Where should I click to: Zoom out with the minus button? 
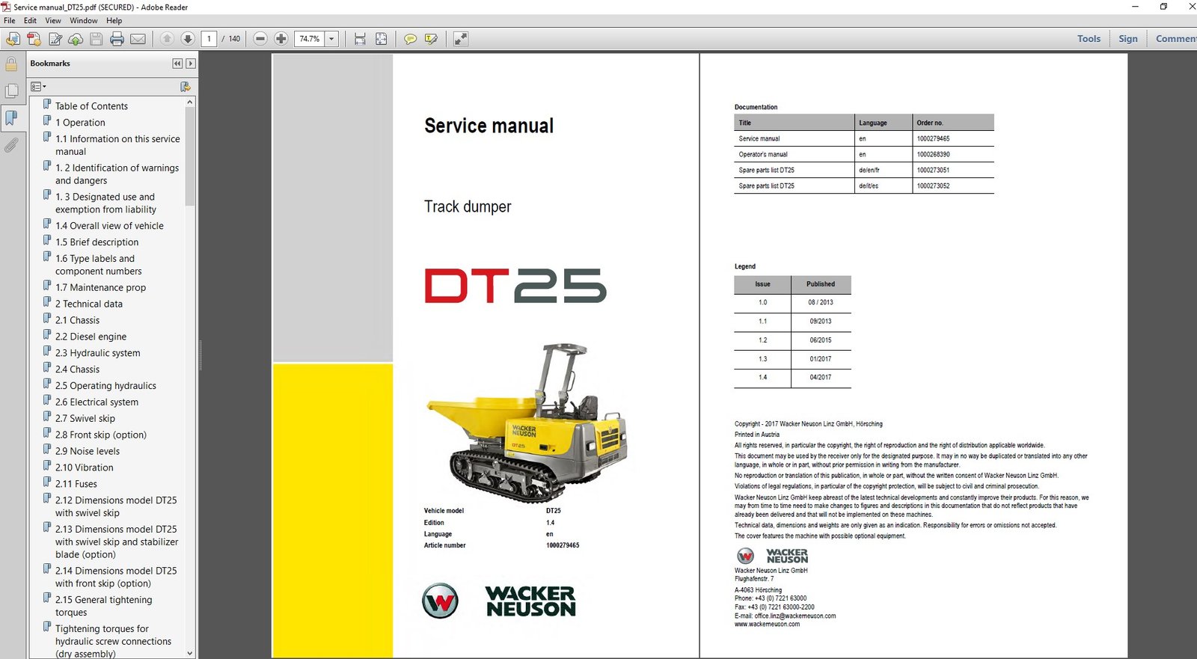tap(260, 39)
